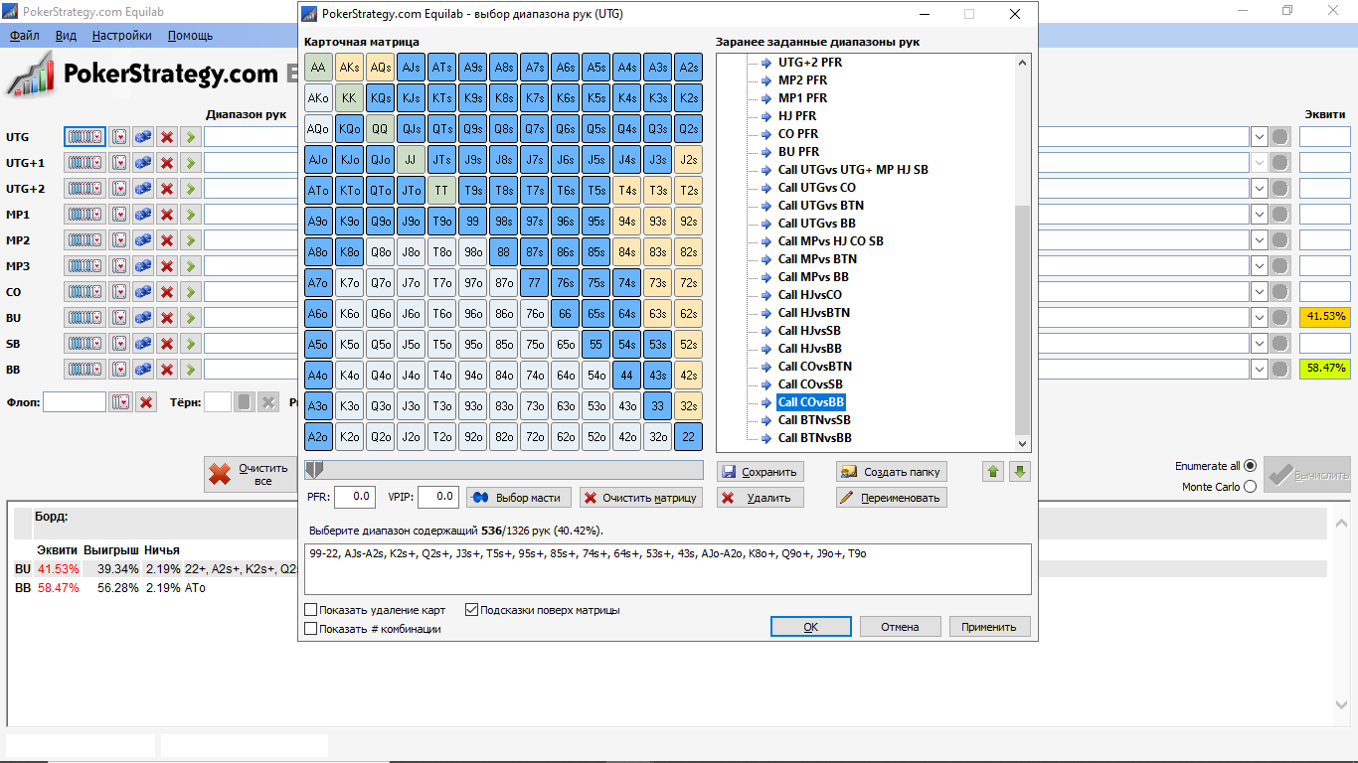1358x763 pixels.
Task: Clear the flop with red X icon
Action: click(146, 402)
